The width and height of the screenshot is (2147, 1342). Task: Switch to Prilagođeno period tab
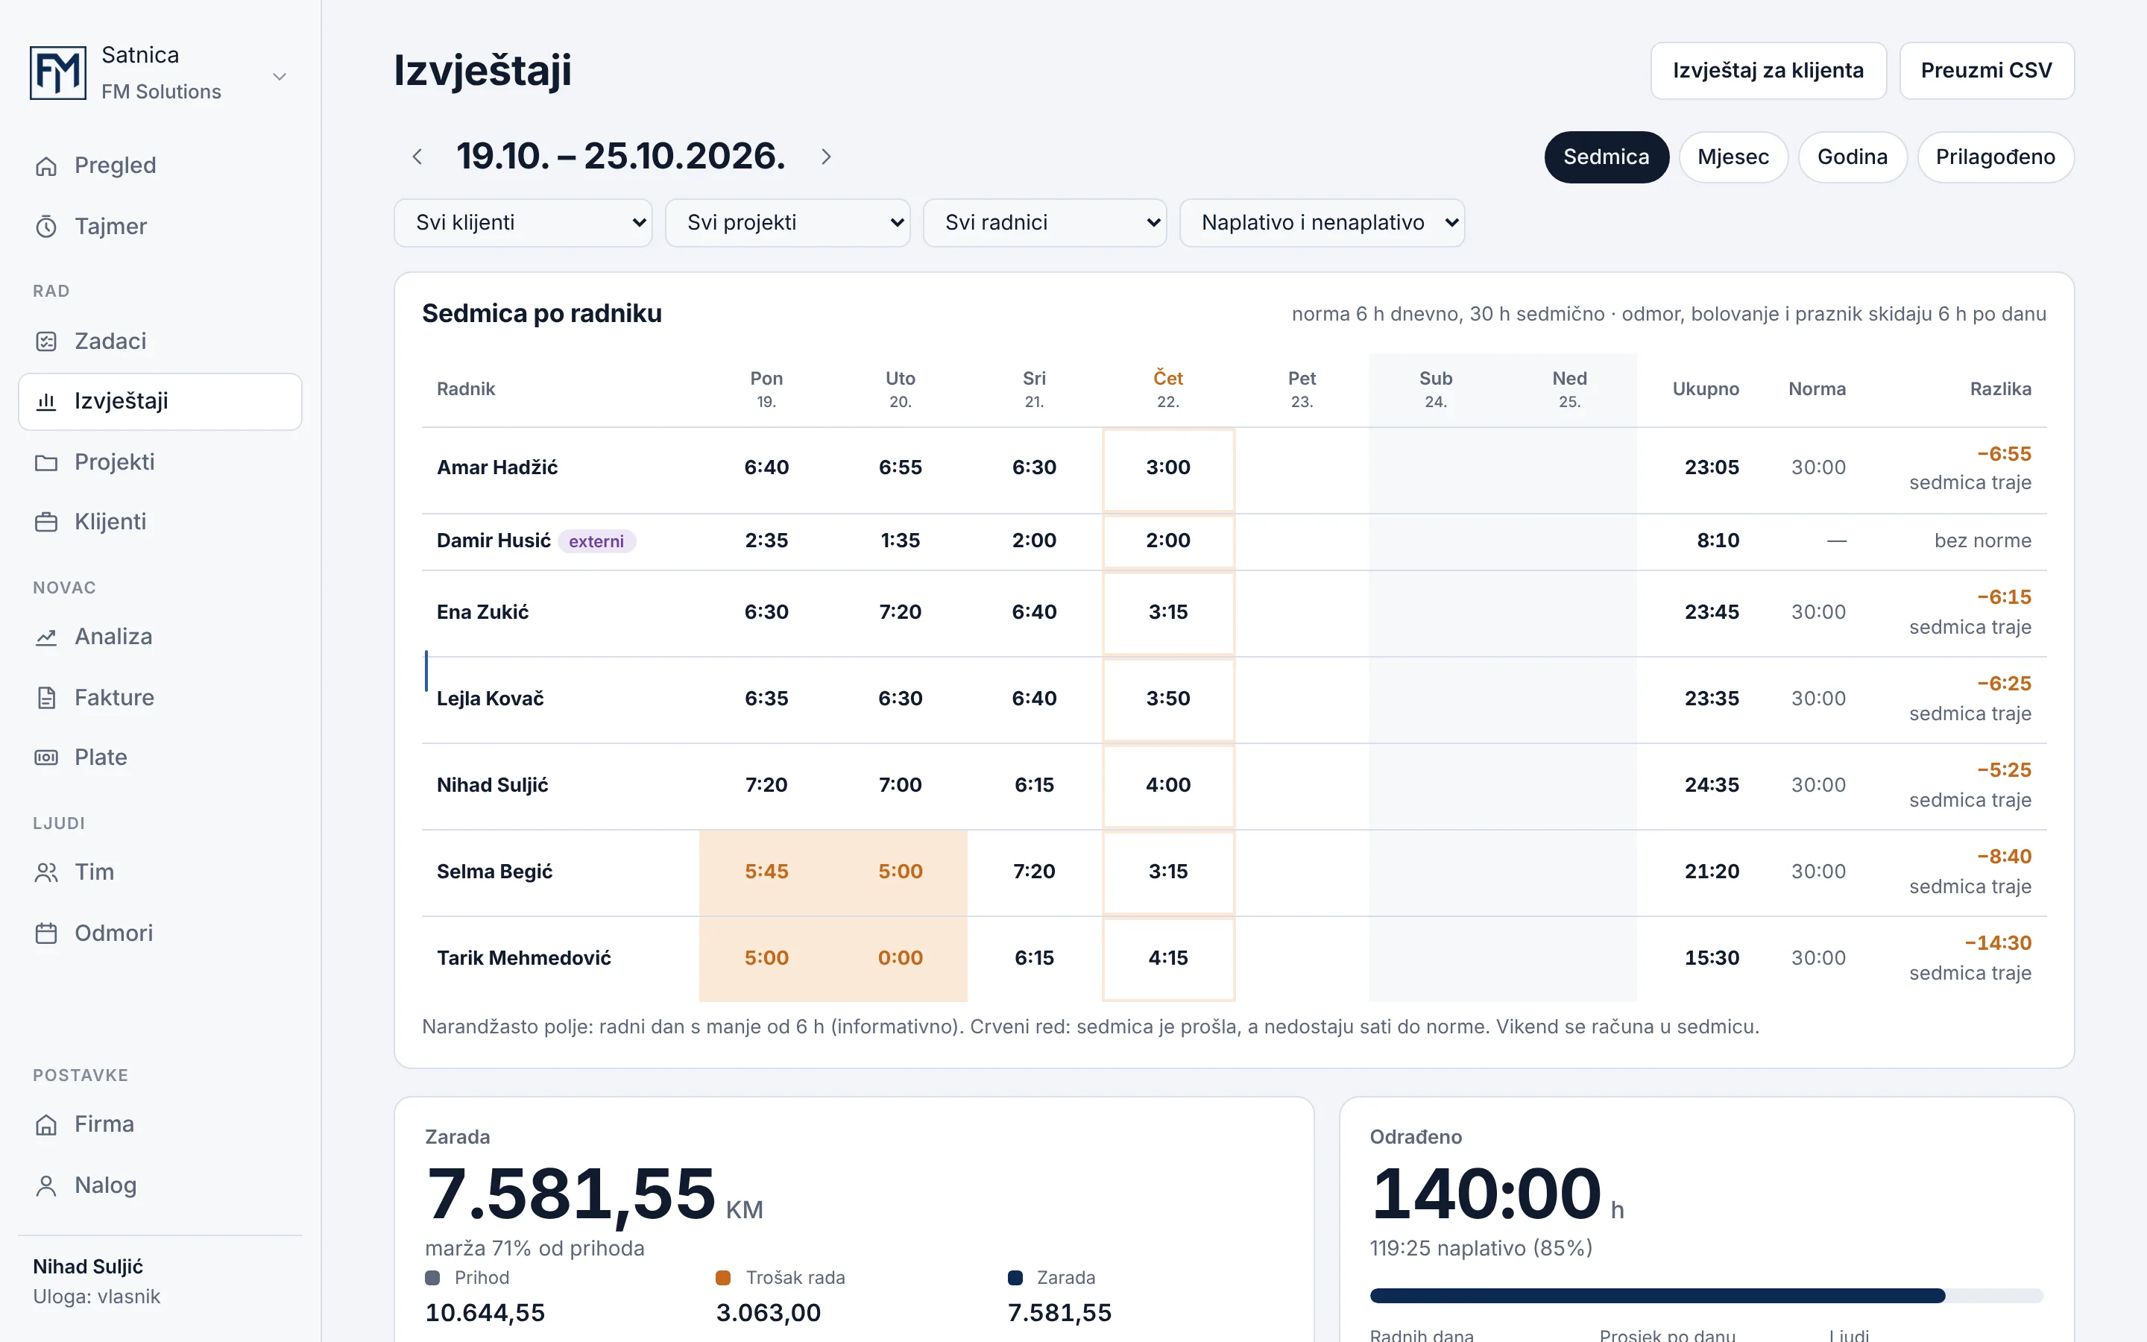pos(1995,157)
